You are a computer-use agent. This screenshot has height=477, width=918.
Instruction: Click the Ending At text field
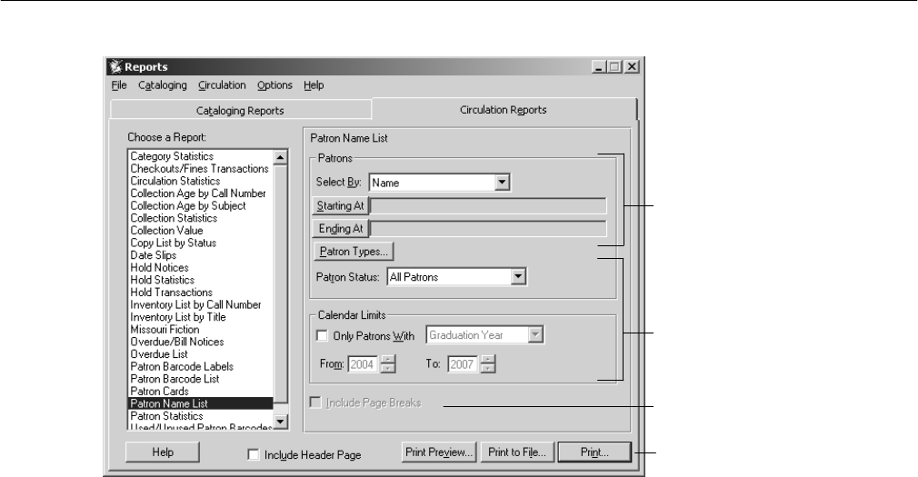pyautogui.click(x=488, y=229)
